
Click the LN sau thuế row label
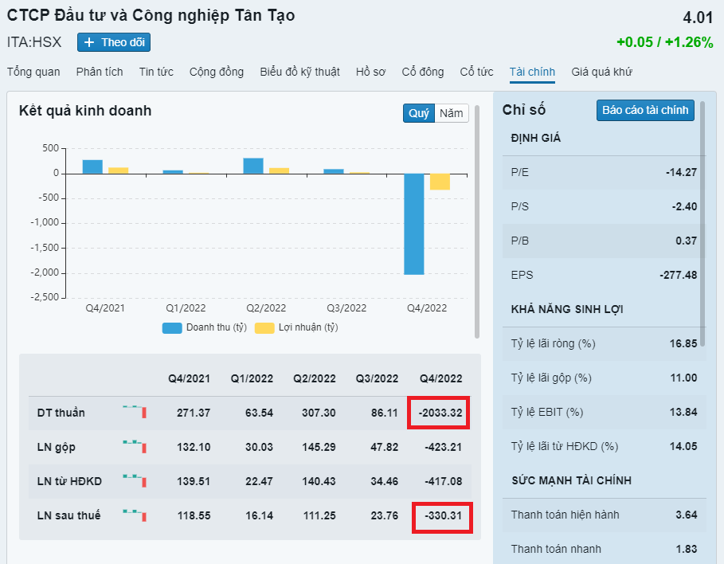pyautogui.click(x=68, y=515)
